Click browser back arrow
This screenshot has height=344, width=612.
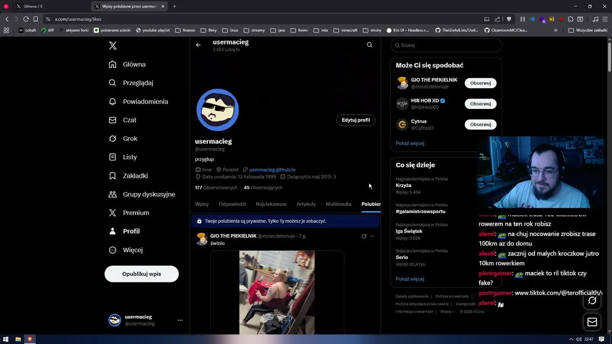coord(7,19)
